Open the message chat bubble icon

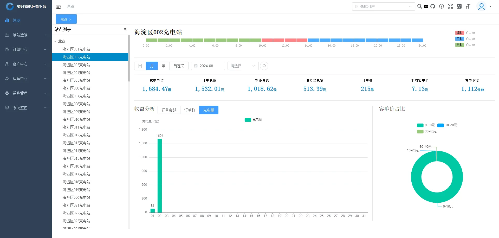point(426,7)
